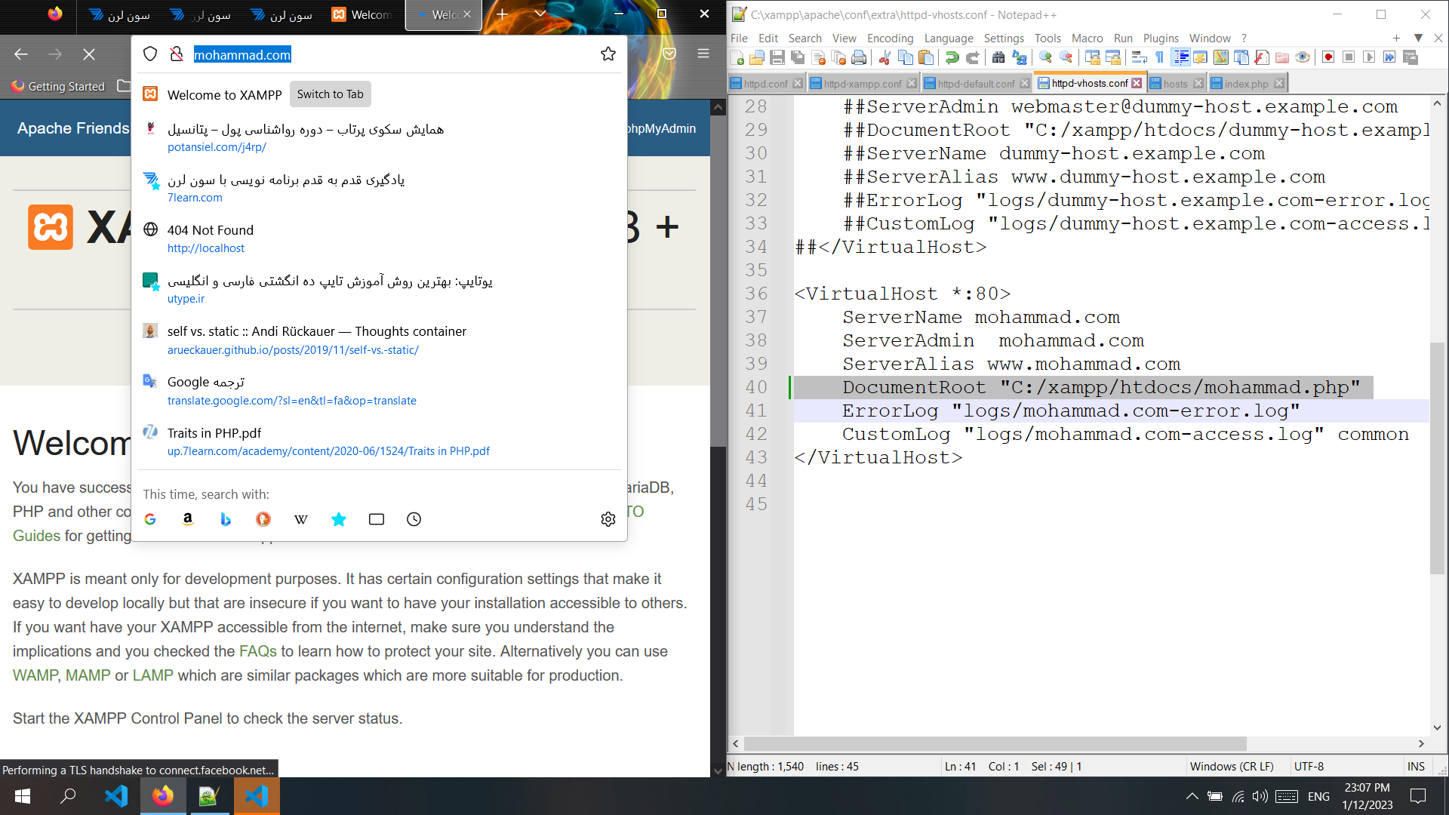Start macro recording with red dot

click(x=1329, y=57)
